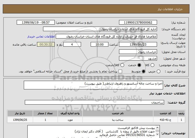Click the phone number 09153156531 in notes
Screen dimensions: 195x138
coord(135,135)
